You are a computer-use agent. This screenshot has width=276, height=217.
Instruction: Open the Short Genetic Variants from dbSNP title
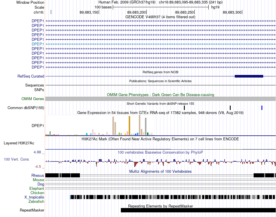pyautogui.click(x=160, y=104)
